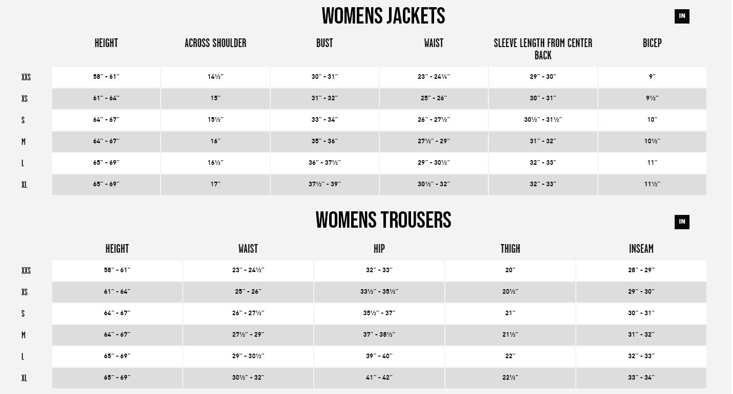The width and height of the screenshot is (733, 394).
Task: Select the Thigh column header
Action: point(510,249)
